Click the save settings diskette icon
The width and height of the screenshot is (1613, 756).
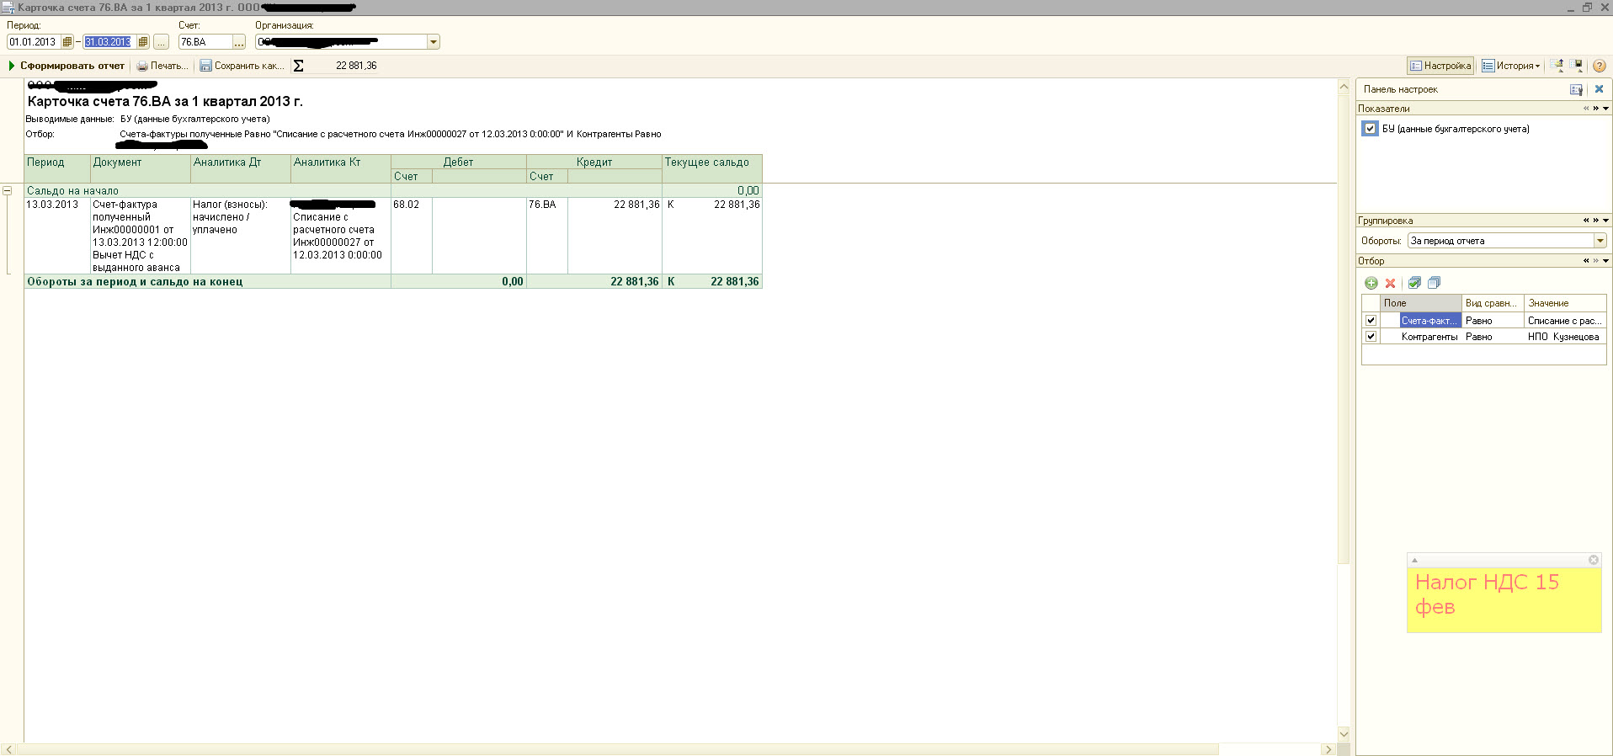pos(1577,66)
